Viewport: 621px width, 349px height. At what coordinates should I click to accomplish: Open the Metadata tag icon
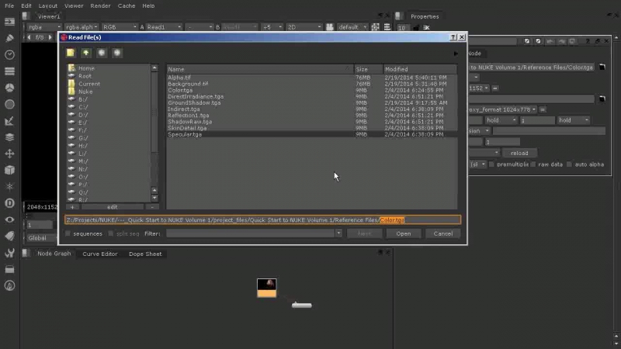tap(9, 237)
